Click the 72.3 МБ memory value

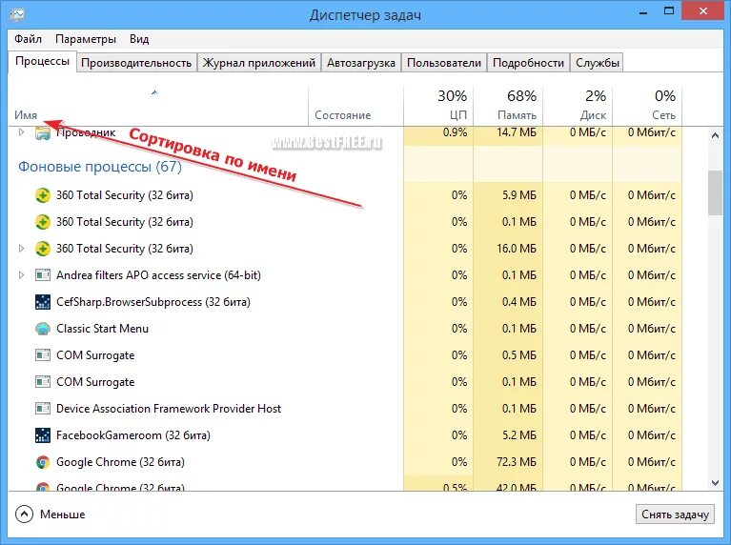pos(516,462)
